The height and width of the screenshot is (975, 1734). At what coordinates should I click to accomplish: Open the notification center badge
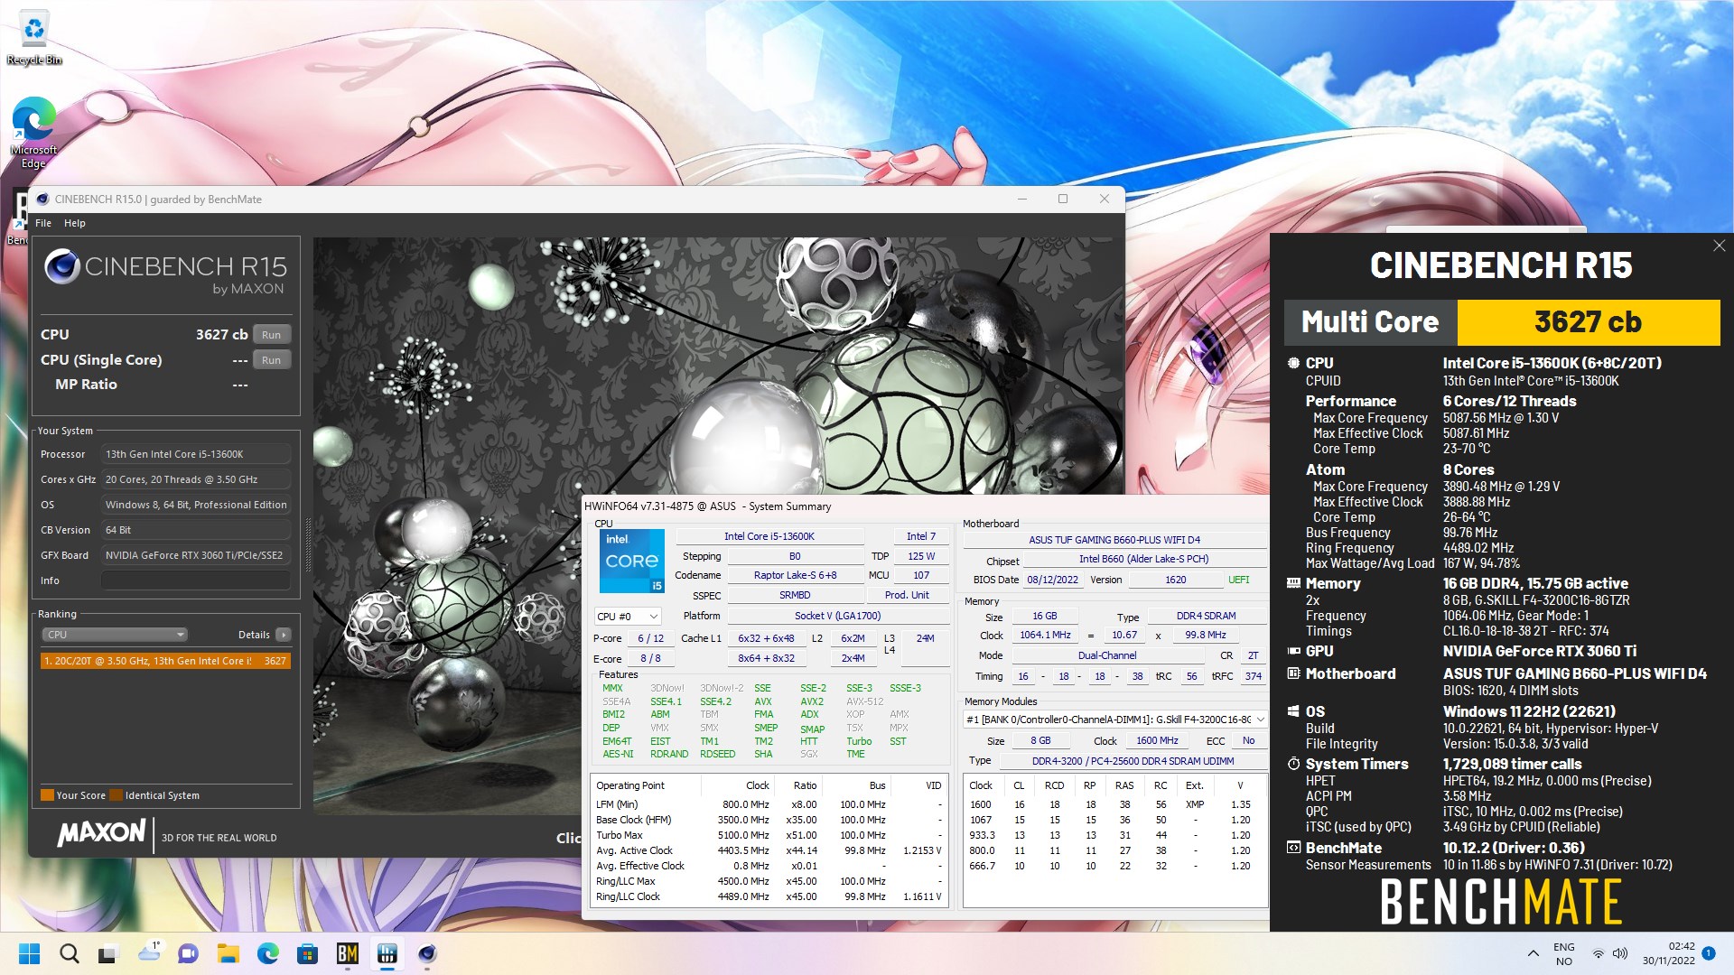(x=1709, y=953)
